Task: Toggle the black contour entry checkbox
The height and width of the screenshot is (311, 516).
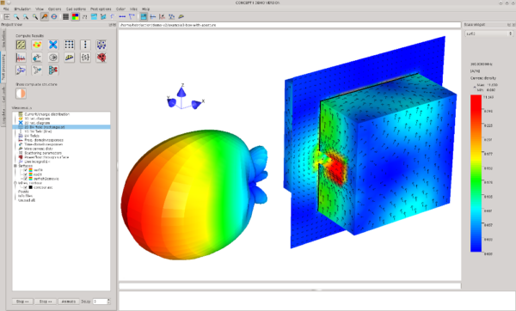Action: (26, 187)
